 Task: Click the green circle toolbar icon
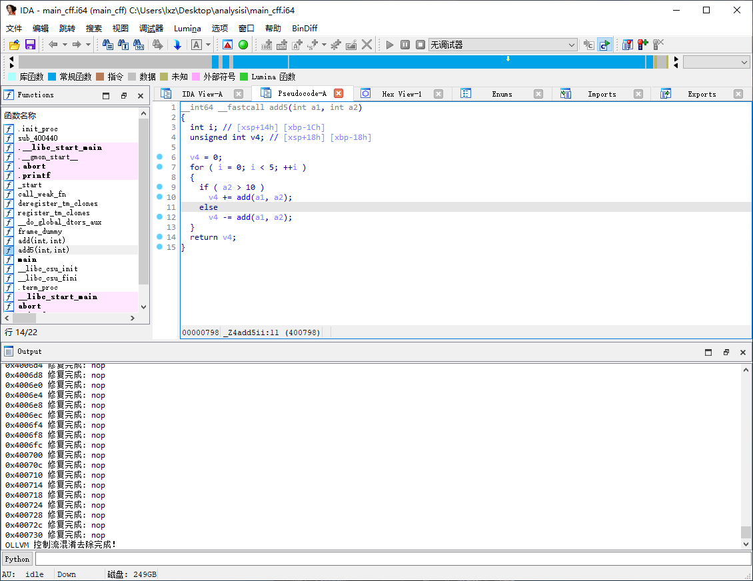[x=243, y=45]
